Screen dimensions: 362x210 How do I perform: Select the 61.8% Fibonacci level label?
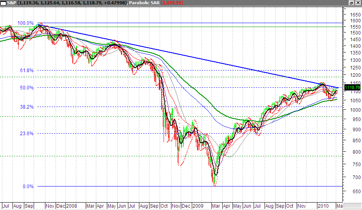tap(27, 71)
